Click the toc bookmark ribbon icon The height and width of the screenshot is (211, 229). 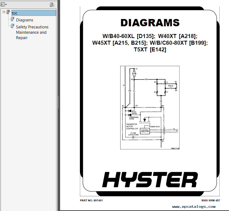pos(8,12)
